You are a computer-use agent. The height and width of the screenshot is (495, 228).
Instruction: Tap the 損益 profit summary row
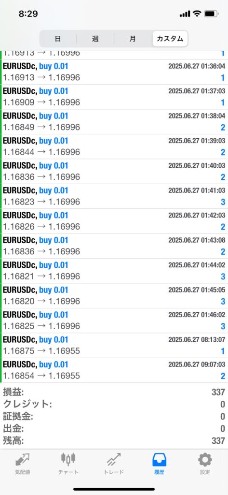(114, 392)
